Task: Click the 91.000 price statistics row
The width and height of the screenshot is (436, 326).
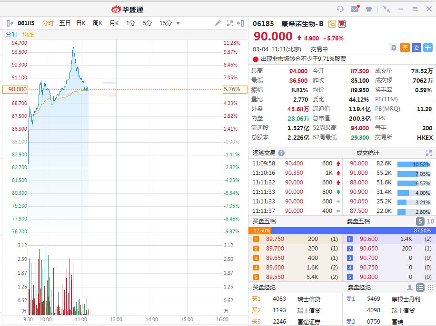Action: (x=390, y=173)
